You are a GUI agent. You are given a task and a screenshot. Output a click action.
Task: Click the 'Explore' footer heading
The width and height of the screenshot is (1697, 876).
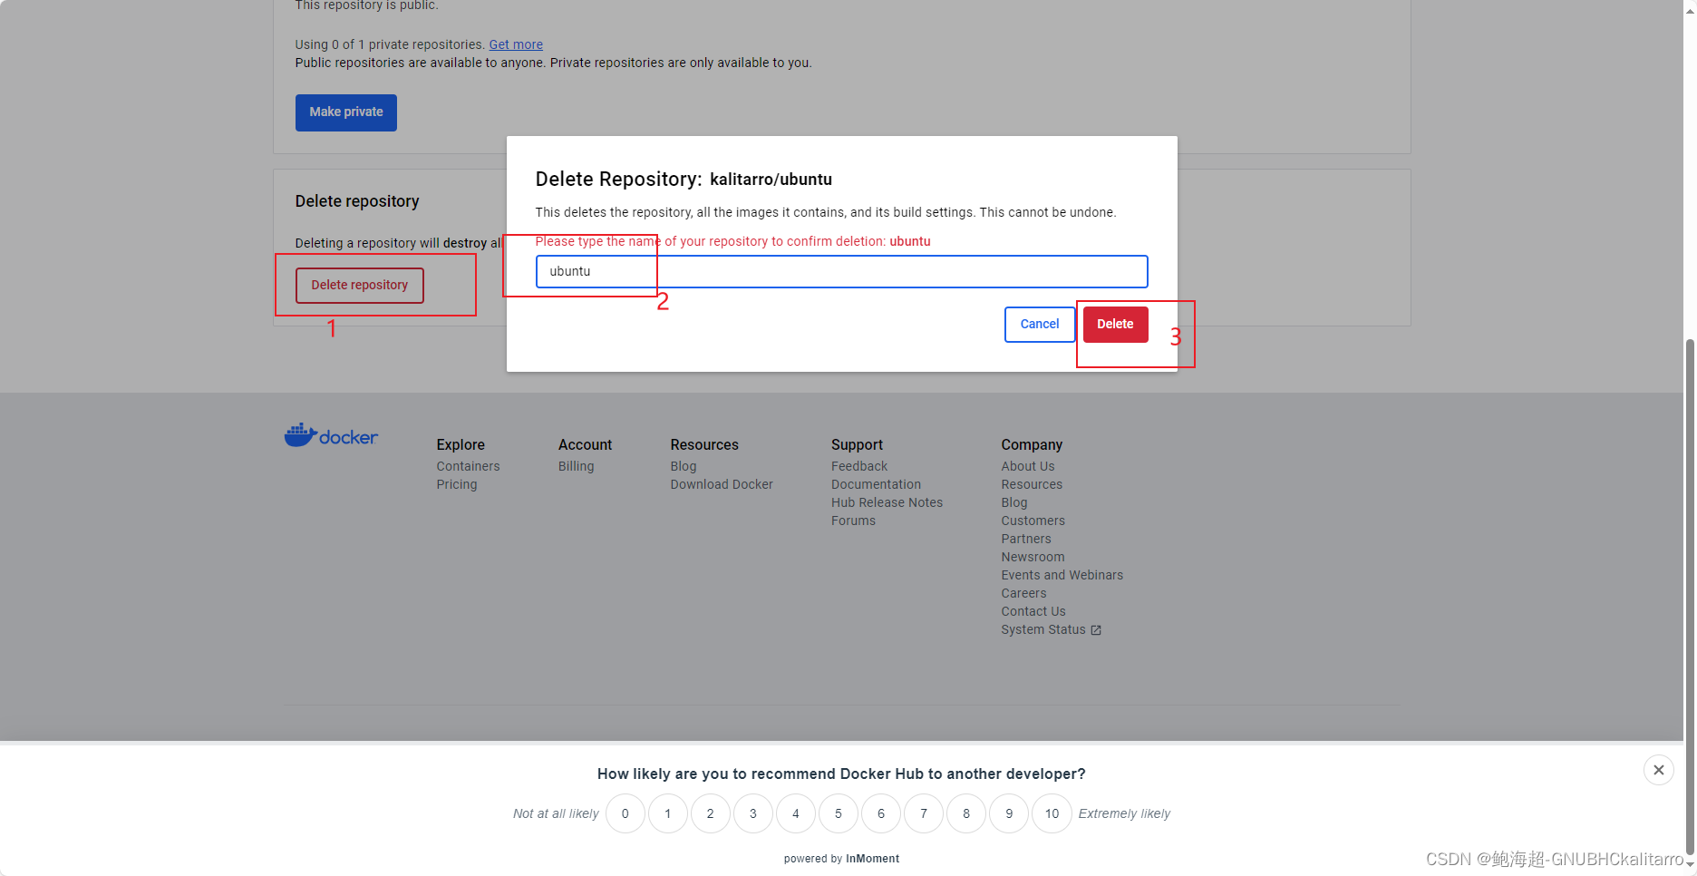coord(461,444)
